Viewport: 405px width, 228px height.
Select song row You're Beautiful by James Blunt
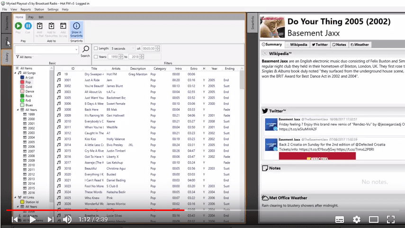[148, 86]
